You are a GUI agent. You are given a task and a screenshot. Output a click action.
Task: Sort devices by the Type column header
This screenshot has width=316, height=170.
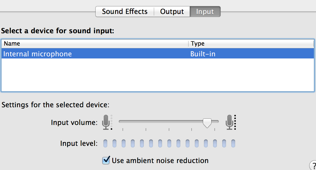[251, 43]
